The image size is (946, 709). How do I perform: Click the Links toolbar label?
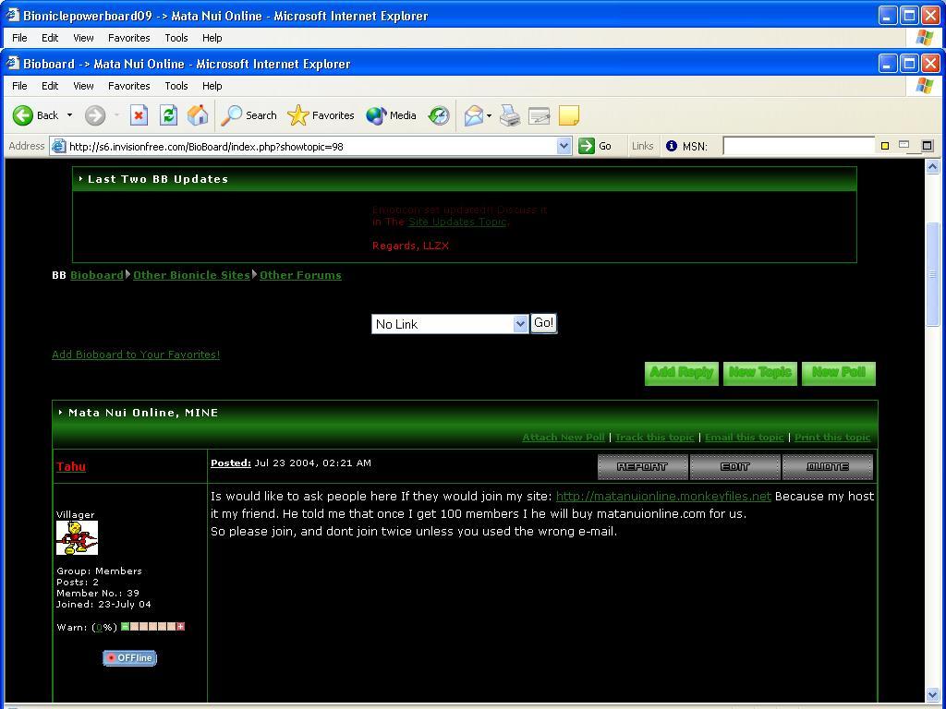click(x=643, y=146)
